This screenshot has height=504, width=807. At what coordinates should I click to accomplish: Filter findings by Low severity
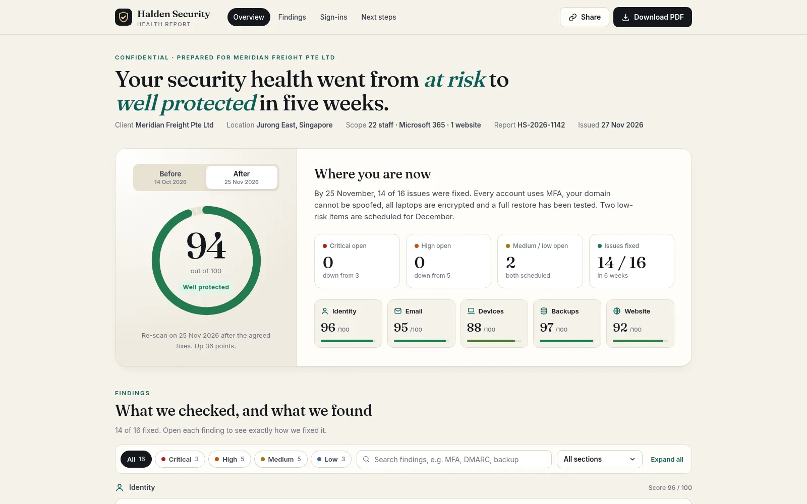coord(331,459)
